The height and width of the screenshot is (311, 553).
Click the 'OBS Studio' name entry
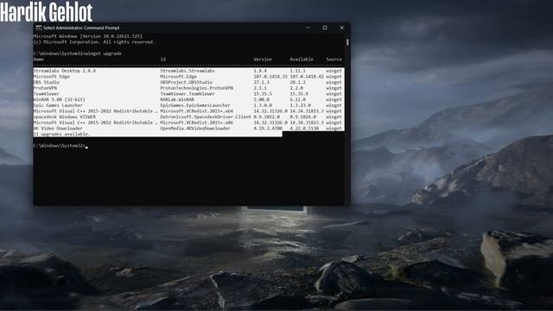pyautogui.click(x=47, y=82)
